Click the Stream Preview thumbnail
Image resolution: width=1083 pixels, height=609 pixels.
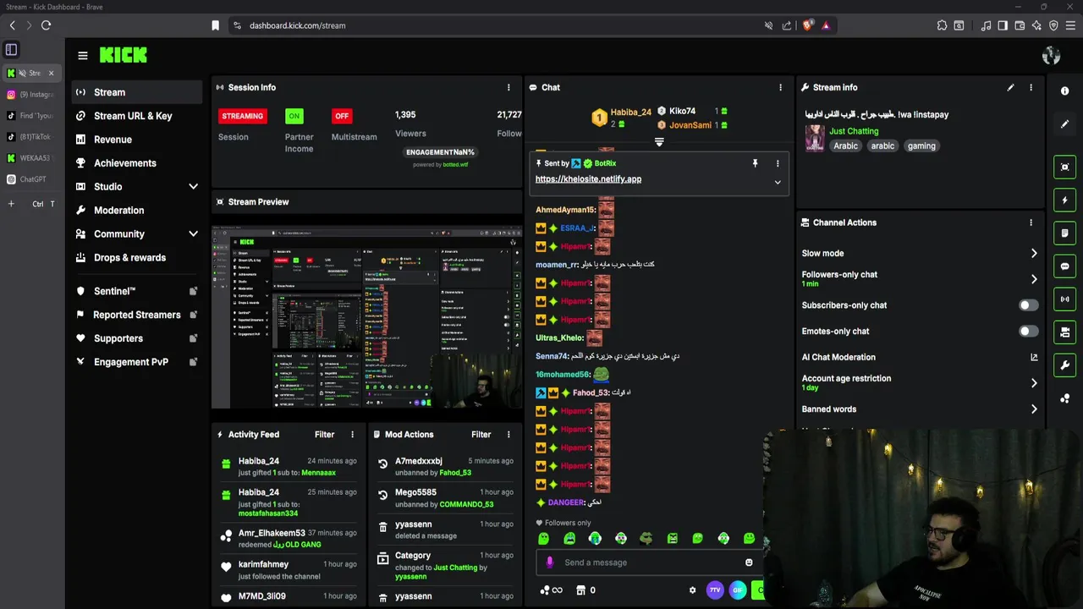366,316
